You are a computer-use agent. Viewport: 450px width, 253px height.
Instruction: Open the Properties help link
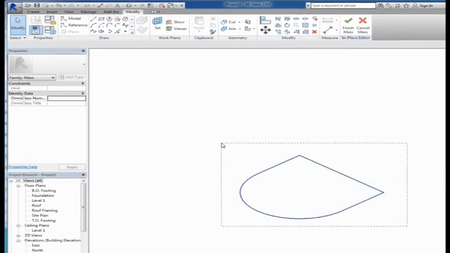(23, 167)
